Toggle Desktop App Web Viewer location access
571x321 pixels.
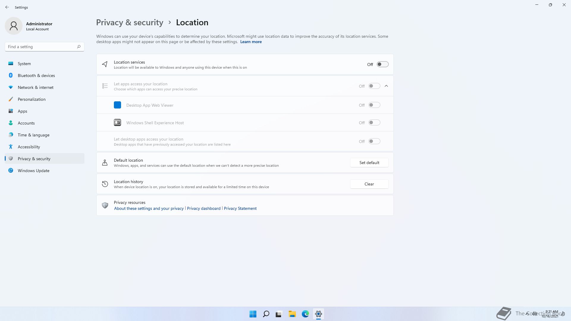(x=374, y=105)
